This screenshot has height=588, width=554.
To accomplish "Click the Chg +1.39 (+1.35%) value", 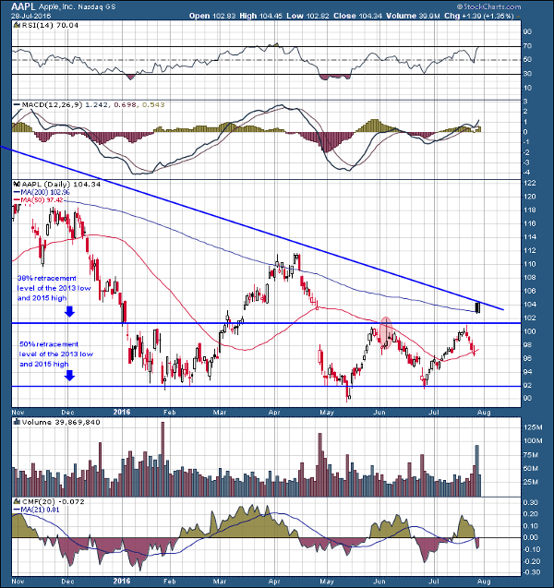I will pos(479,16).
